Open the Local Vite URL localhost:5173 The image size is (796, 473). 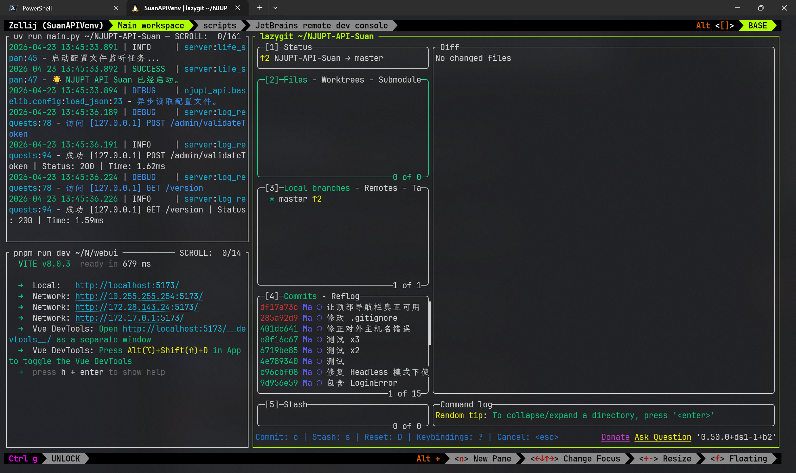127,286
